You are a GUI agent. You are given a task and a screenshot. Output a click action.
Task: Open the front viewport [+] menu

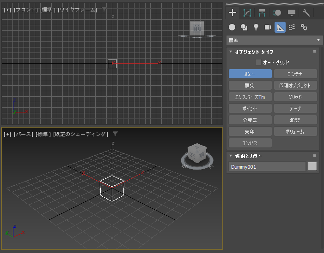coord(7,10)
